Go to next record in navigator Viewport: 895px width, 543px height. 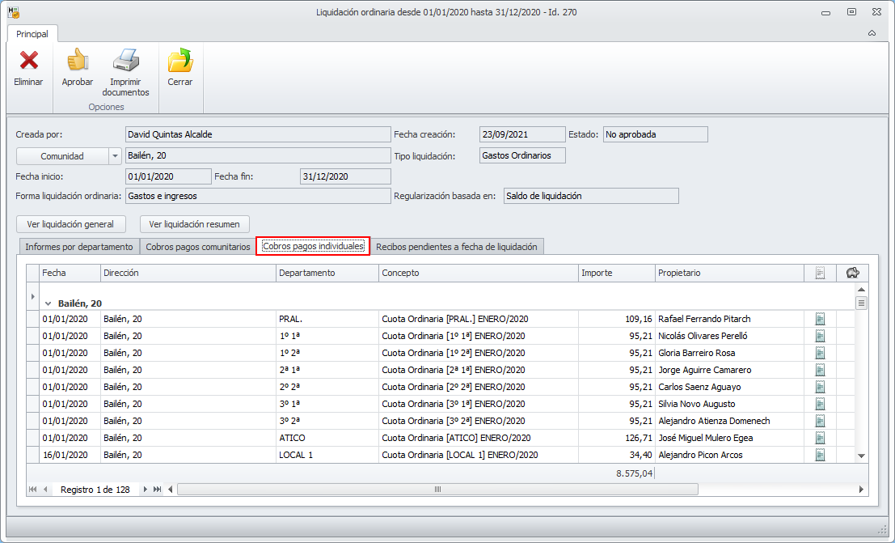(145, 490)
